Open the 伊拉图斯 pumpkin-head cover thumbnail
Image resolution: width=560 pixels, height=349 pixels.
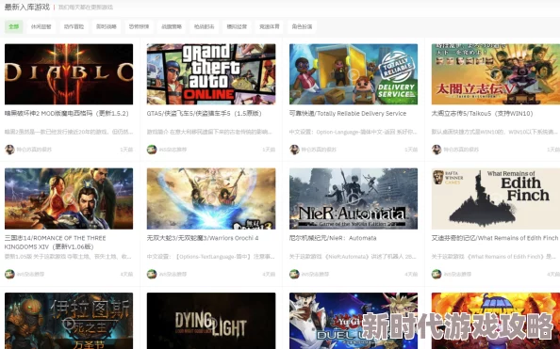click(x=69, y=321)
